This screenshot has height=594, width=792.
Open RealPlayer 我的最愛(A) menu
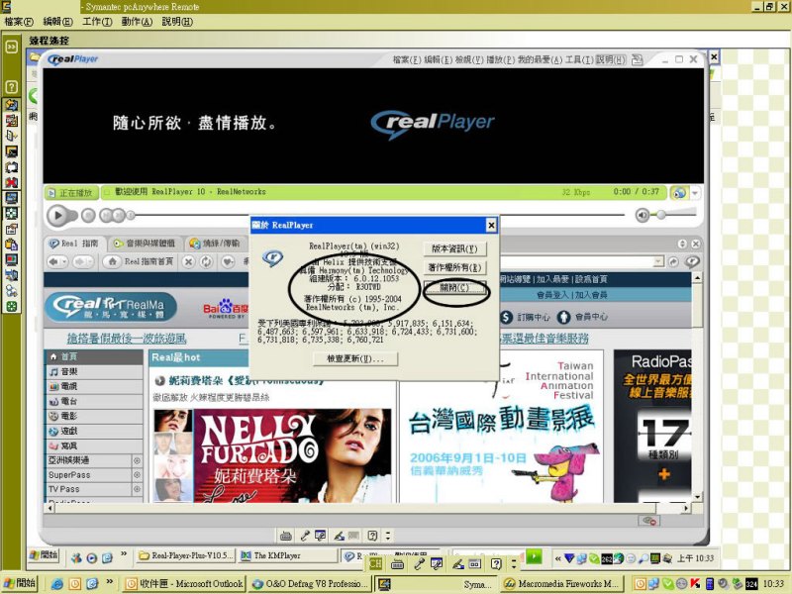540,59
